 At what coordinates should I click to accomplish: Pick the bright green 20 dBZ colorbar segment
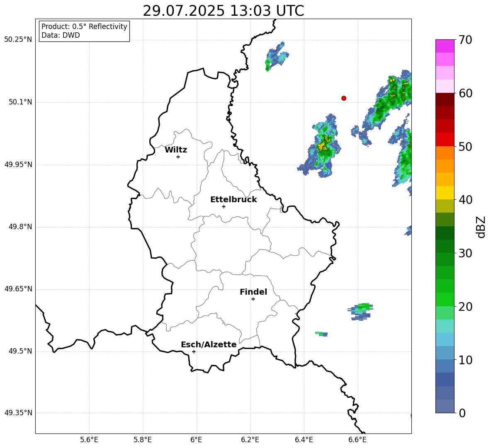[445, 299]
